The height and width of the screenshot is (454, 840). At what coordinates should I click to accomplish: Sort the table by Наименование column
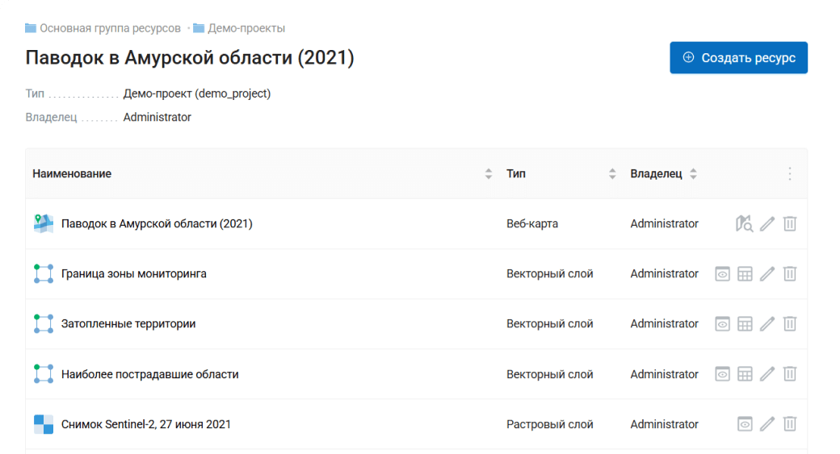tap(488, 174)
